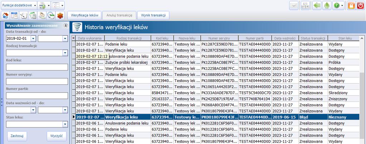Open help via green question mark

(x=336, y=6)
